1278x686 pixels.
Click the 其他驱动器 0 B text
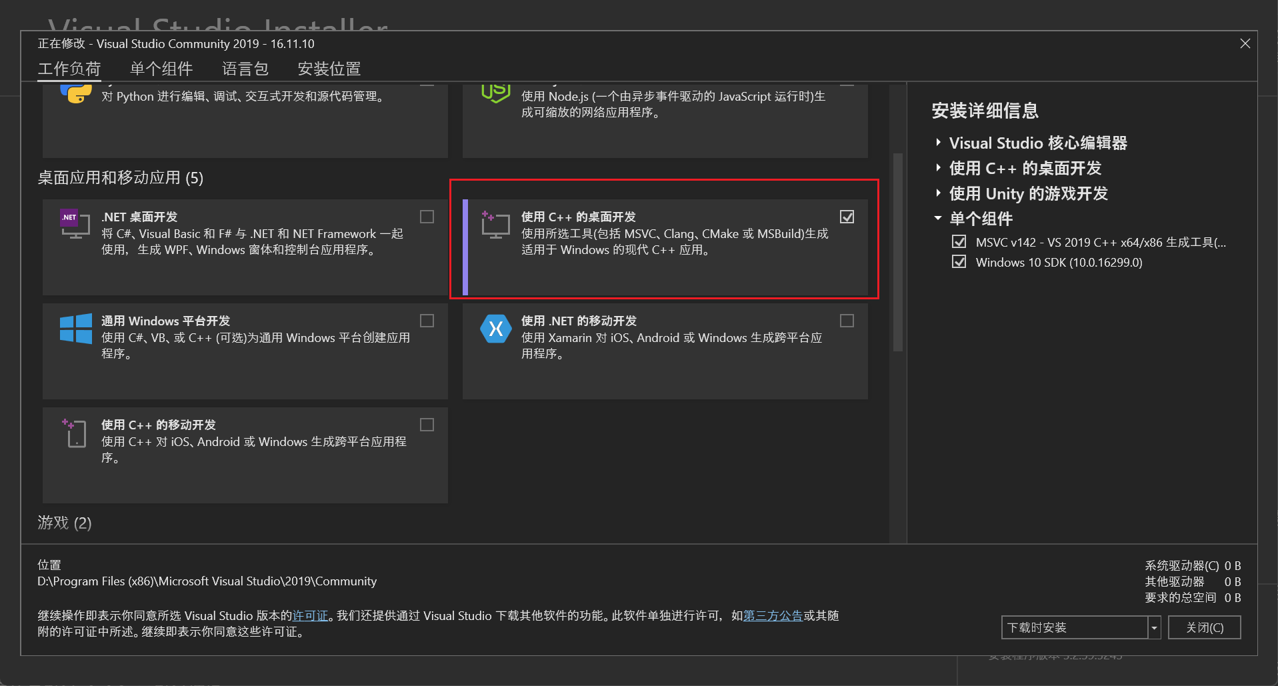point(1193,581)
